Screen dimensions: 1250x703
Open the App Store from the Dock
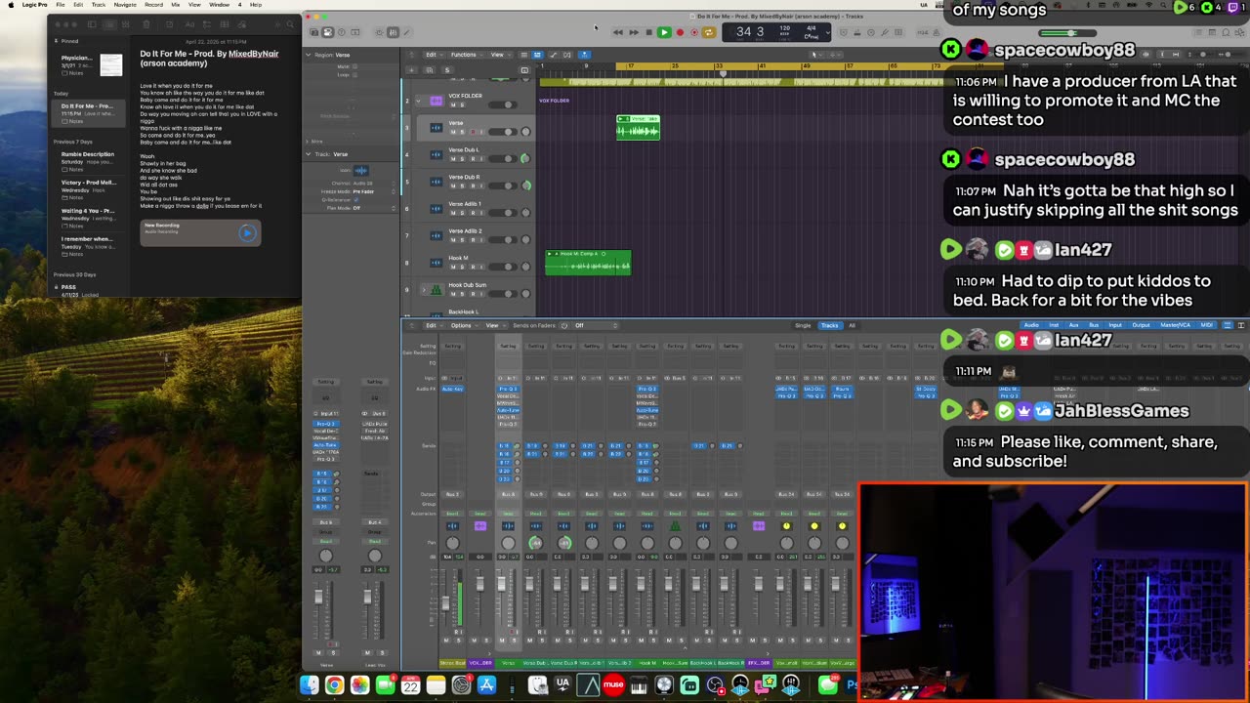(x=486, y=685)
